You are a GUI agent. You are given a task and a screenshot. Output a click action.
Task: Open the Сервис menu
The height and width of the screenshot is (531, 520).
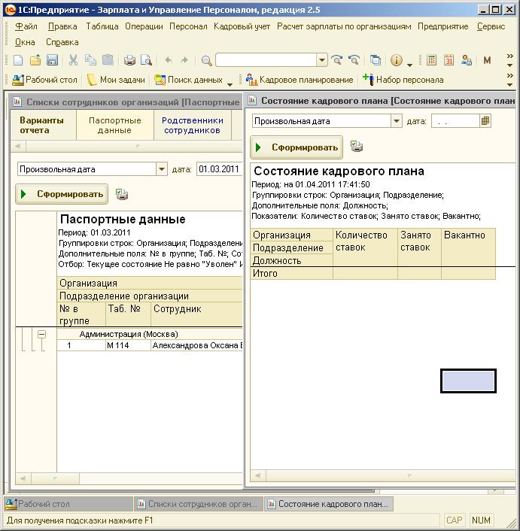point(491,26)
